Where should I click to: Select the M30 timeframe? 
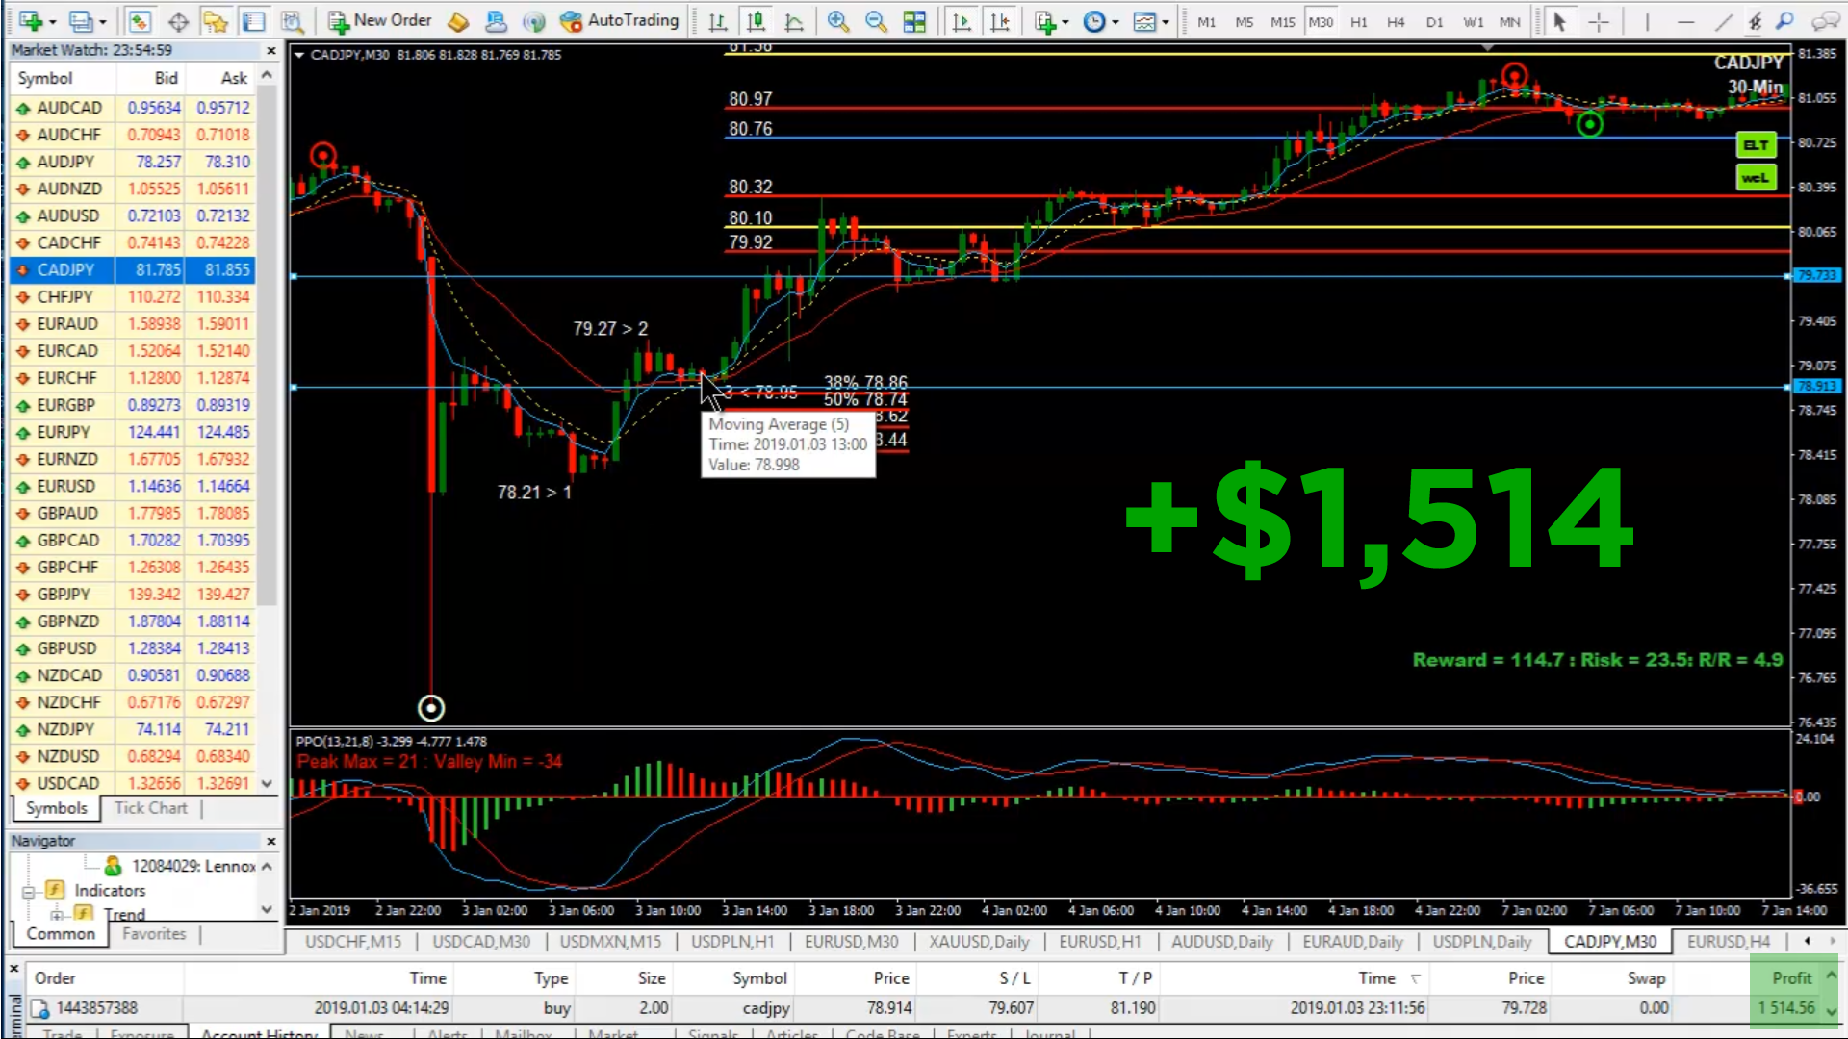1321,21
